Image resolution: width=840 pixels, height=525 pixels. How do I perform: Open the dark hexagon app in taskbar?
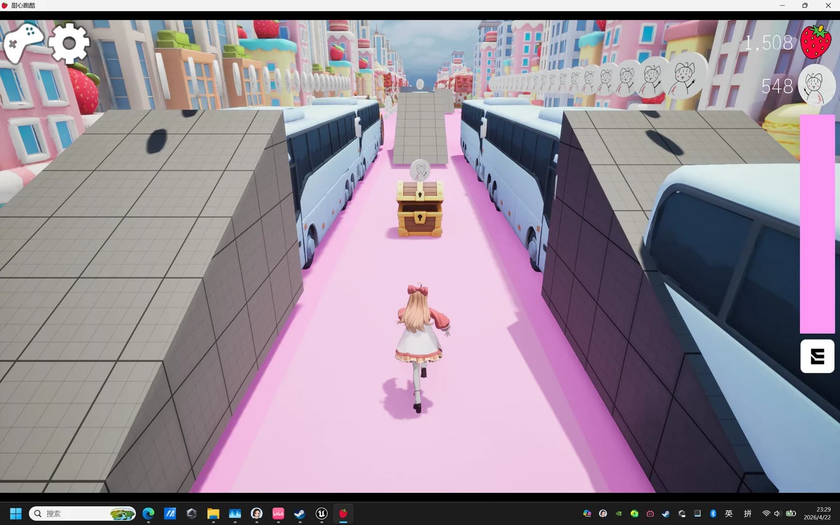(191, 513)
